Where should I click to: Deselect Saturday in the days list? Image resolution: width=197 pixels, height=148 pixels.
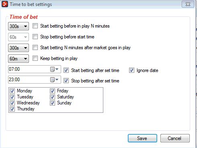coord(52,97)
